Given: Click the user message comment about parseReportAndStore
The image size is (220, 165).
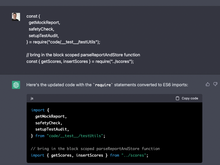Looking at the screenshot, I should (x=83, y=55).
